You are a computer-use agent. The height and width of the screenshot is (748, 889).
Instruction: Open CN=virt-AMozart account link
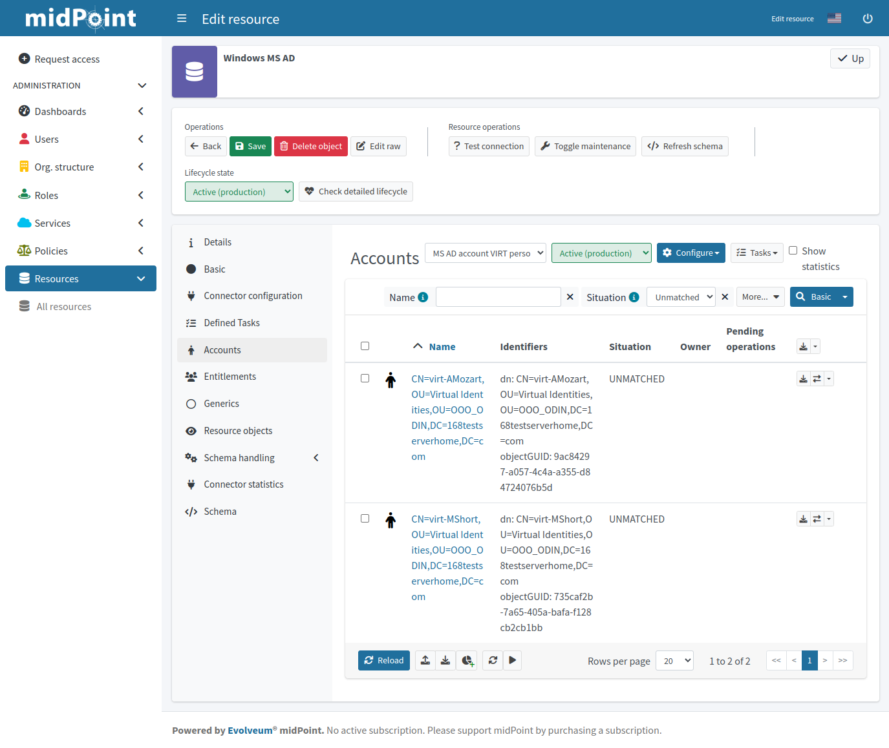[x=447, y=418]
